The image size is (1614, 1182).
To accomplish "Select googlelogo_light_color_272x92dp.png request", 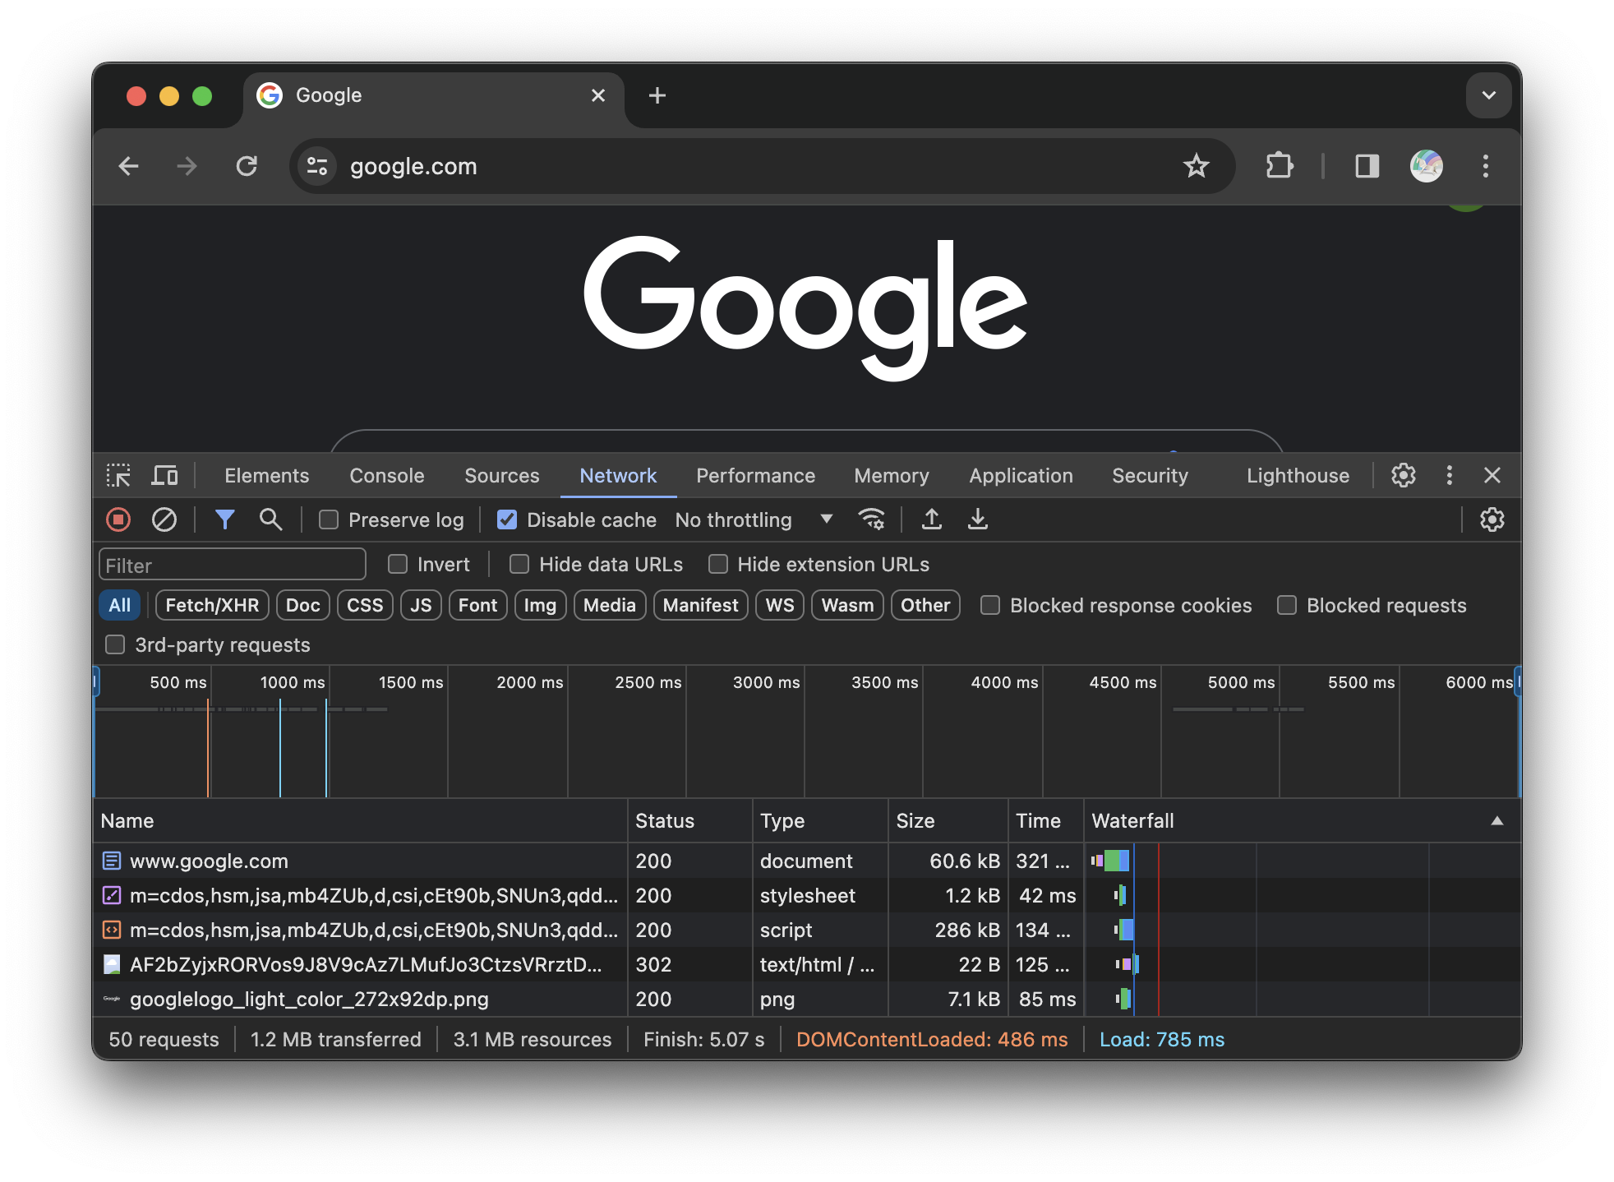I will click(806, 999).
